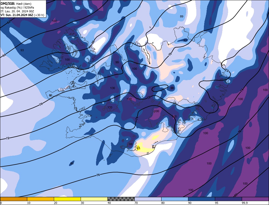
Task: Click the legend tick label '99.9'
Action: click(244, 203)
